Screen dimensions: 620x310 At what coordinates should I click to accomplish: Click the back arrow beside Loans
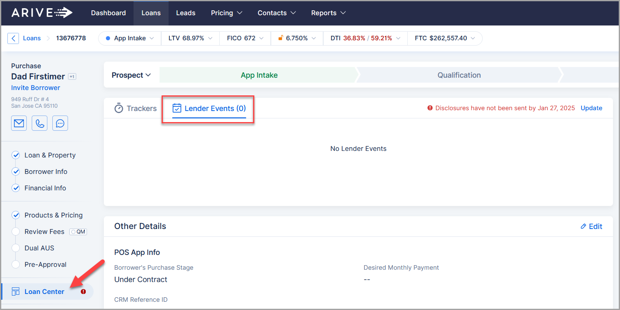(13, 38)
